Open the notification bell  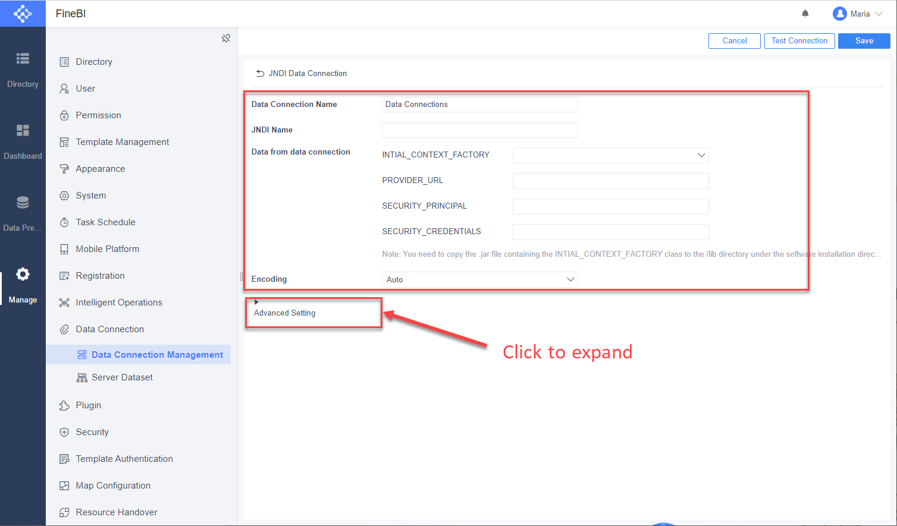click(805, 13)
